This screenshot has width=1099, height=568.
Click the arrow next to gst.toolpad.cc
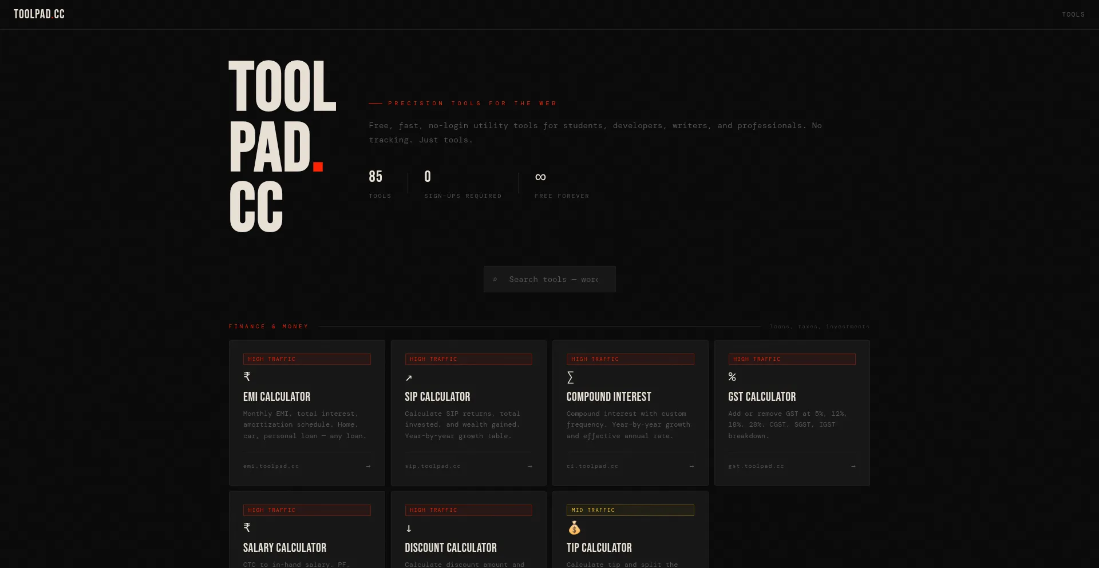(853, 466)
